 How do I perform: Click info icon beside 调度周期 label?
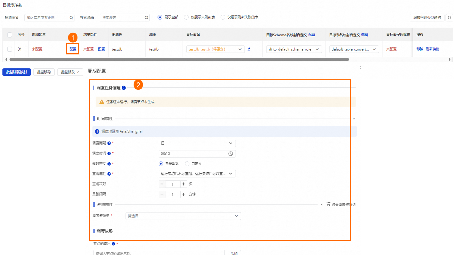coord(109,143)
